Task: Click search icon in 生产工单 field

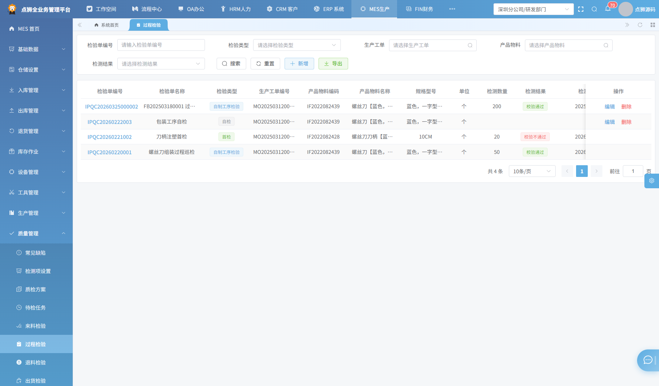Action: (470, 45)
